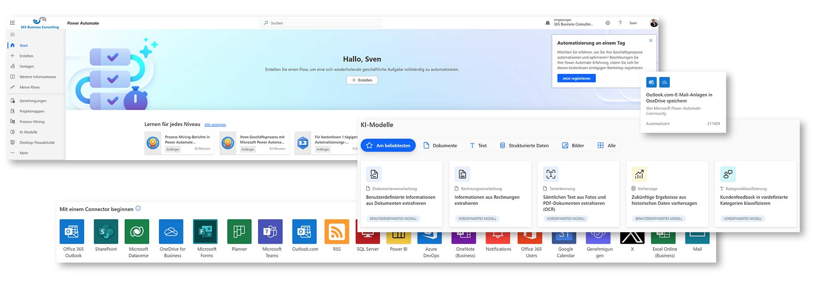
Task: Select the SQL Server connector label
Action: pyautogui.click(x=368, y=249)
